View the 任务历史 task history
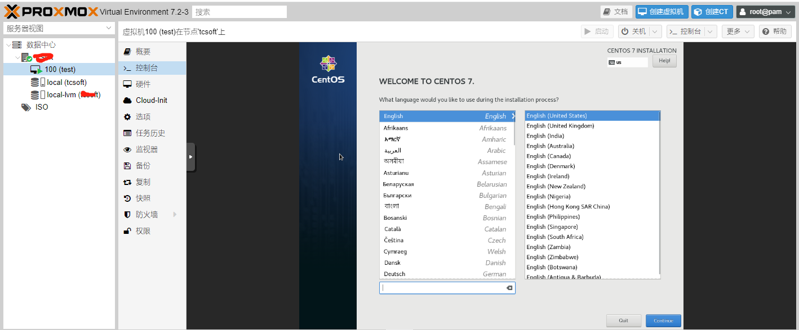 point(150,133)
